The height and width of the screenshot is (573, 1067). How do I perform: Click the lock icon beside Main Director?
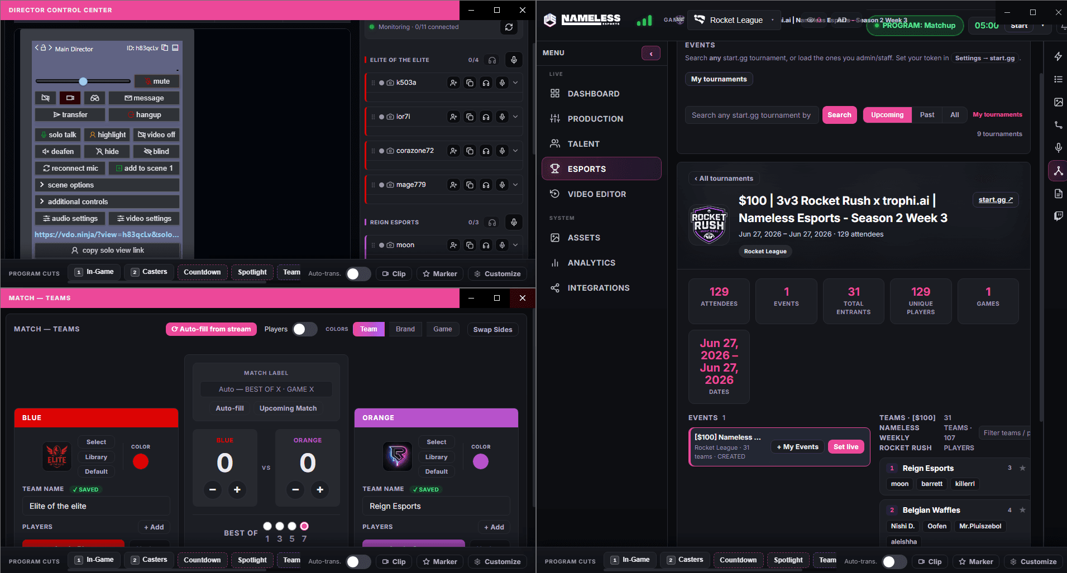pos(44,48)
